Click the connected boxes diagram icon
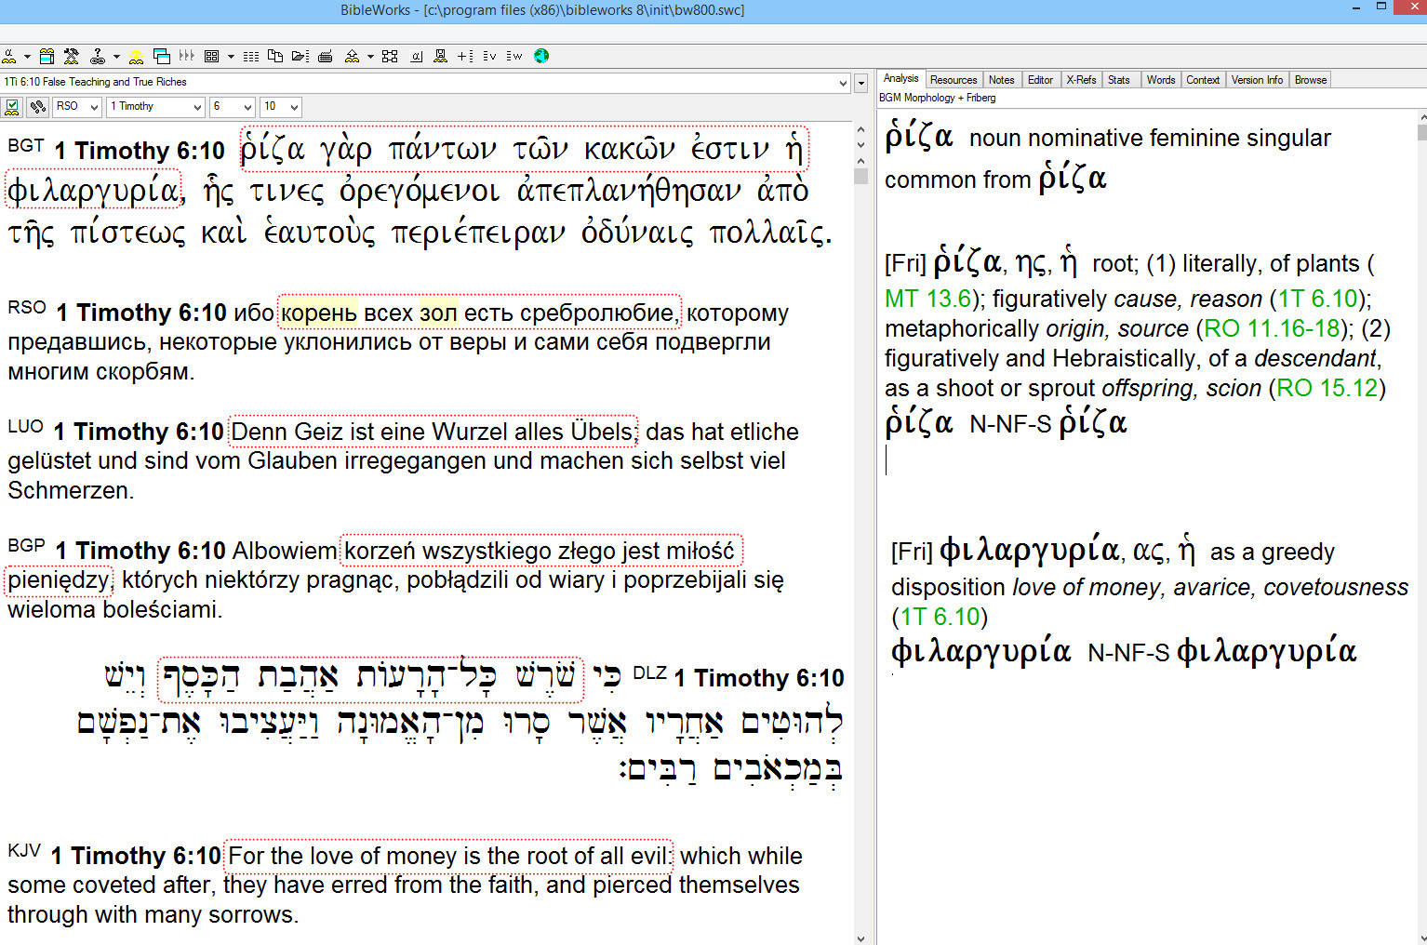Image resolution: width=1427 pixels, height=945 pixels. (x=390, y=56)
